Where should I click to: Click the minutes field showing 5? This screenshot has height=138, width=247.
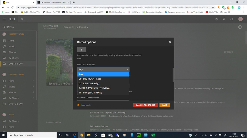81,49
